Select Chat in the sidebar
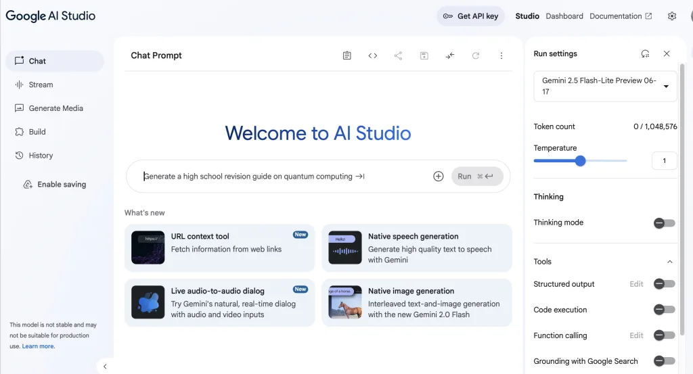Screen dimensions: 693x374 pyautogui.click(x=55, y=61)
